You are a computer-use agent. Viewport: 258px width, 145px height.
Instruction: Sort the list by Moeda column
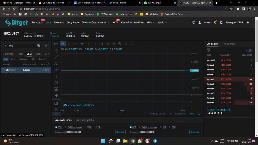click(x=7, y=64)
